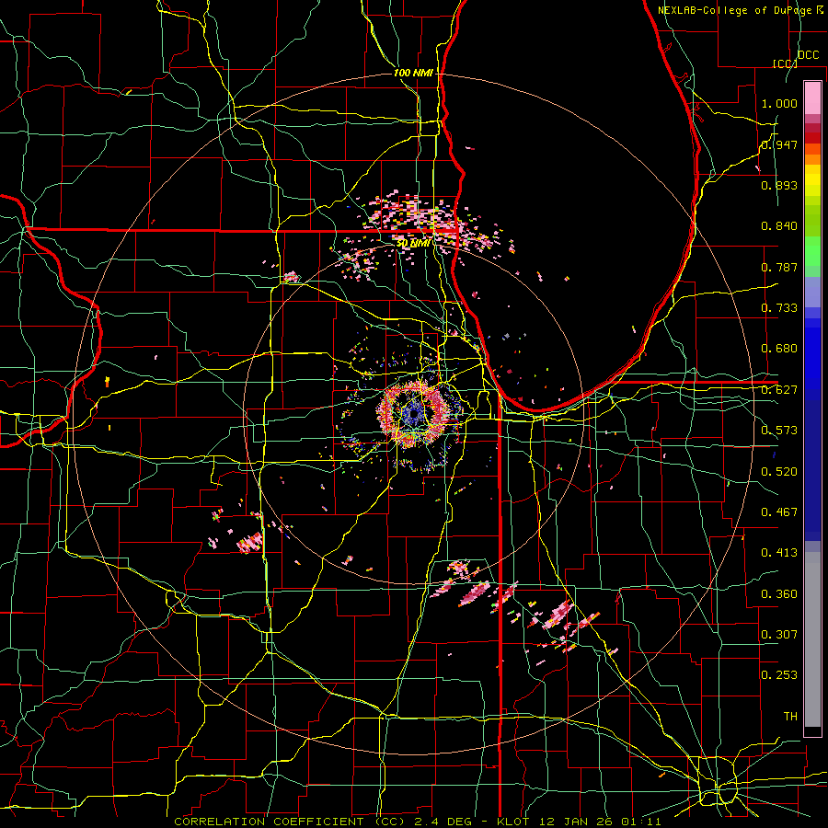
Task: Select the 0.787 scale value
Action: tap(779, 267)
